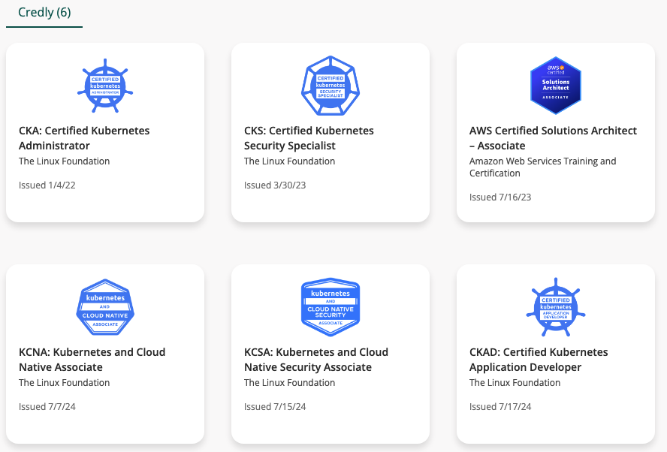Click the KCSA Cloud Native Security badge
The width and height of the screenshot is (667, 452).
click(330, 307)
